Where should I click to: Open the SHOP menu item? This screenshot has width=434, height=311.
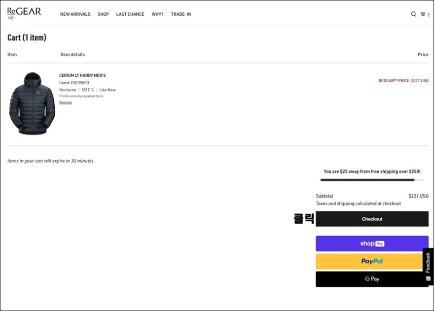103,14
